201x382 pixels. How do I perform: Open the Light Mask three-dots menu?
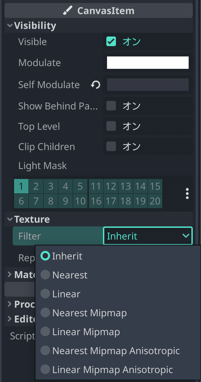187,193
